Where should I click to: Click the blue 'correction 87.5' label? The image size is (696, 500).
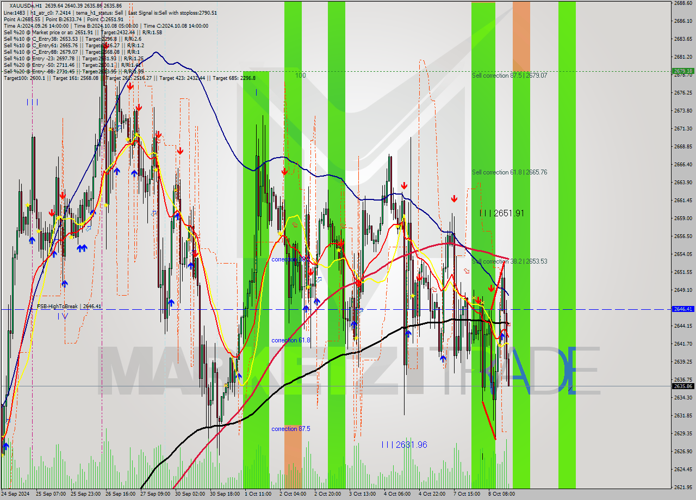pyautogui.click(x=291, y=429)
